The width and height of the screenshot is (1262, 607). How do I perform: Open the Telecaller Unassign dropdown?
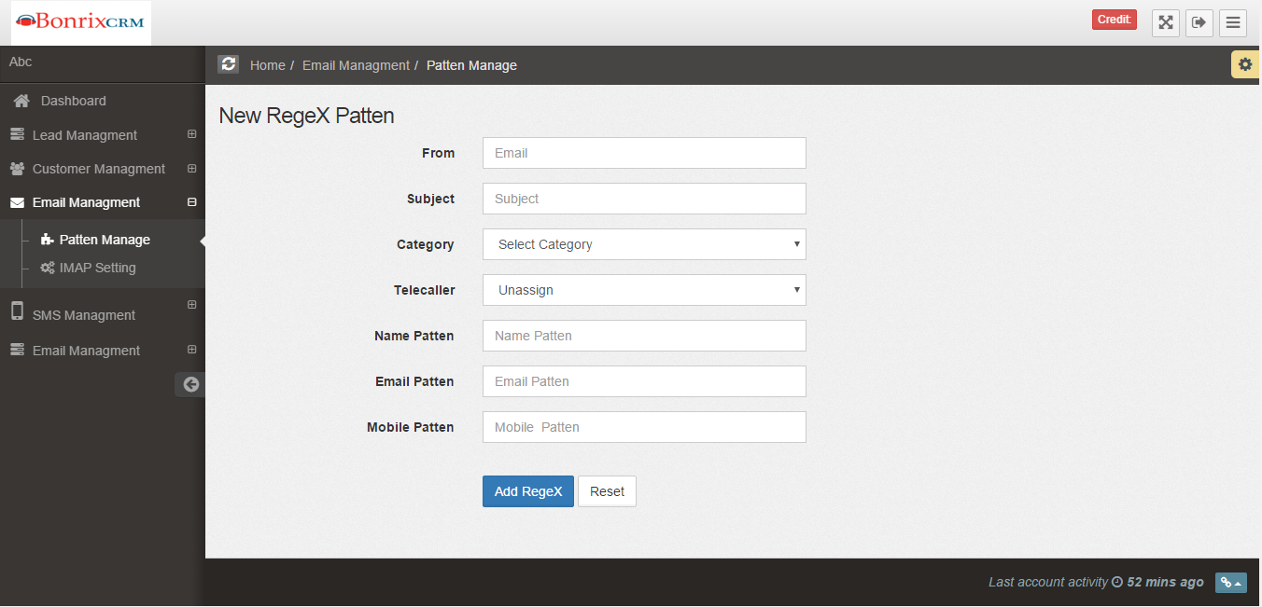pos(644,290)
